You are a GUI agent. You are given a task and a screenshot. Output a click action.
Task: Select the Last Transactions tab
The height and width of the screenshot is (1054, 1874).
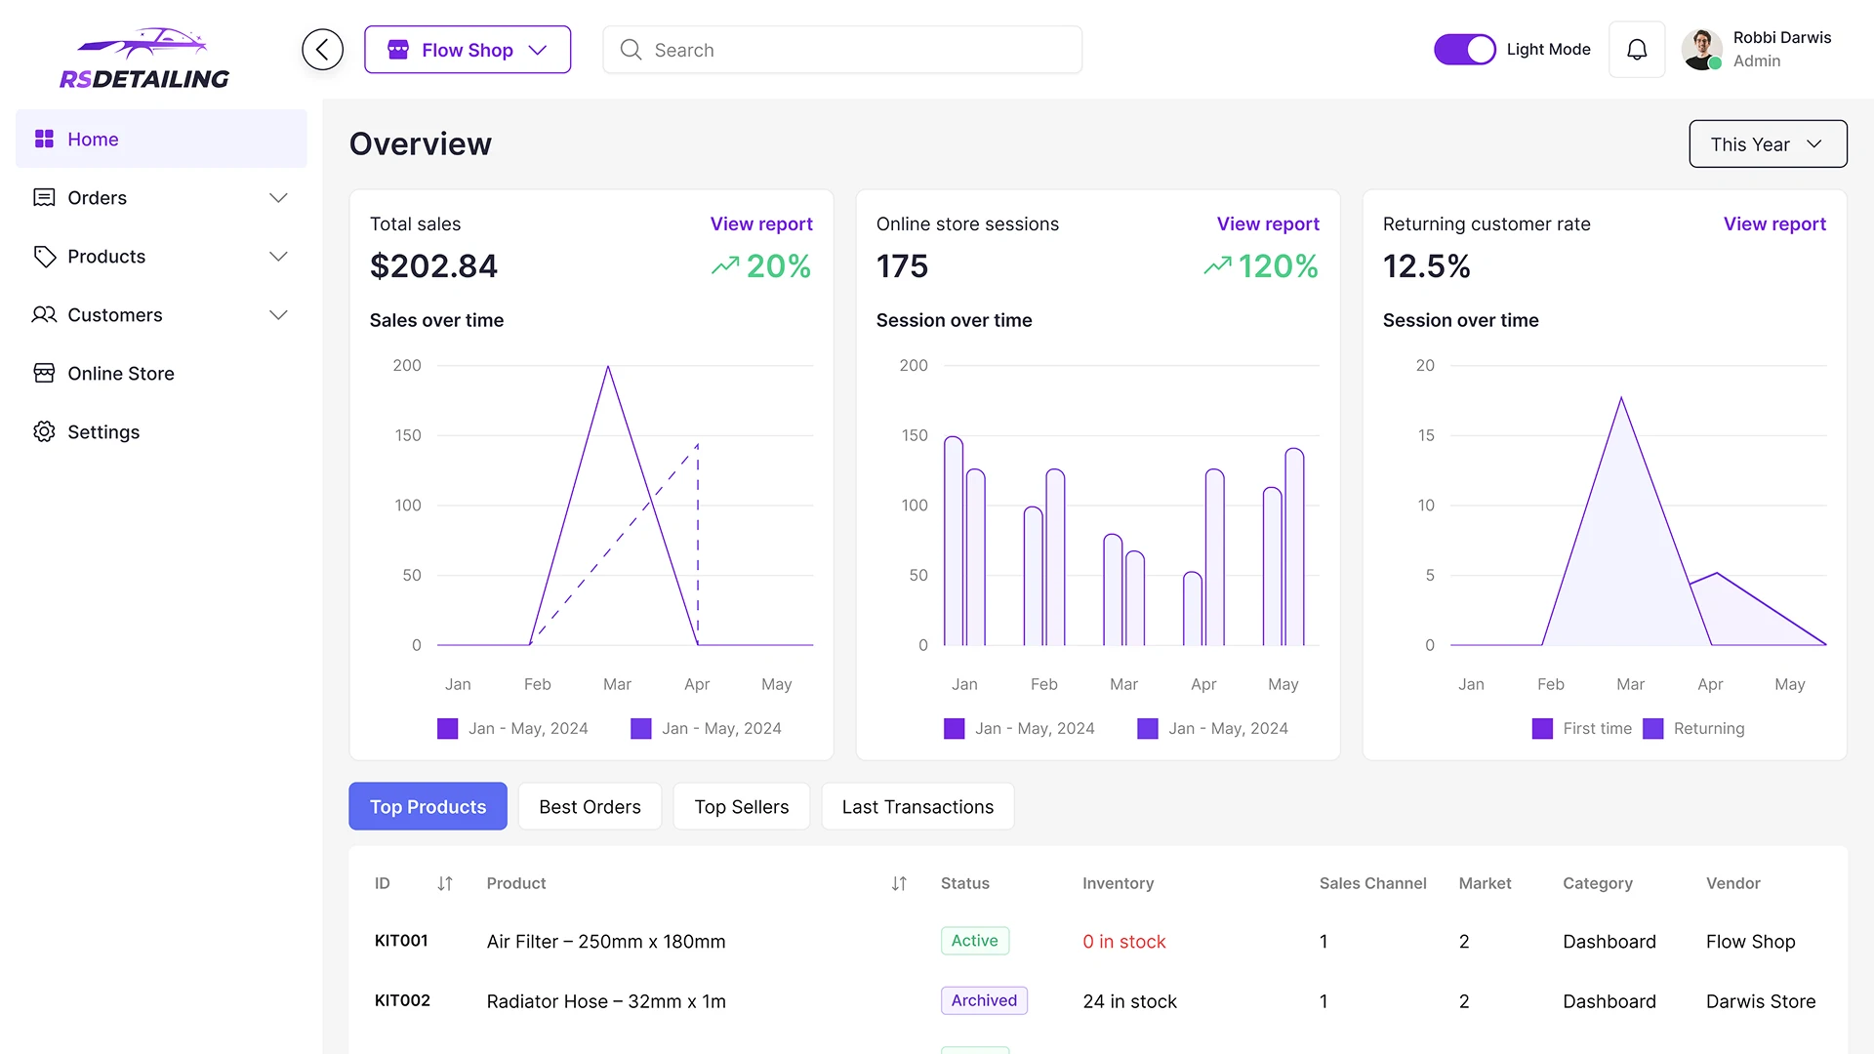[x=917, y=806]
